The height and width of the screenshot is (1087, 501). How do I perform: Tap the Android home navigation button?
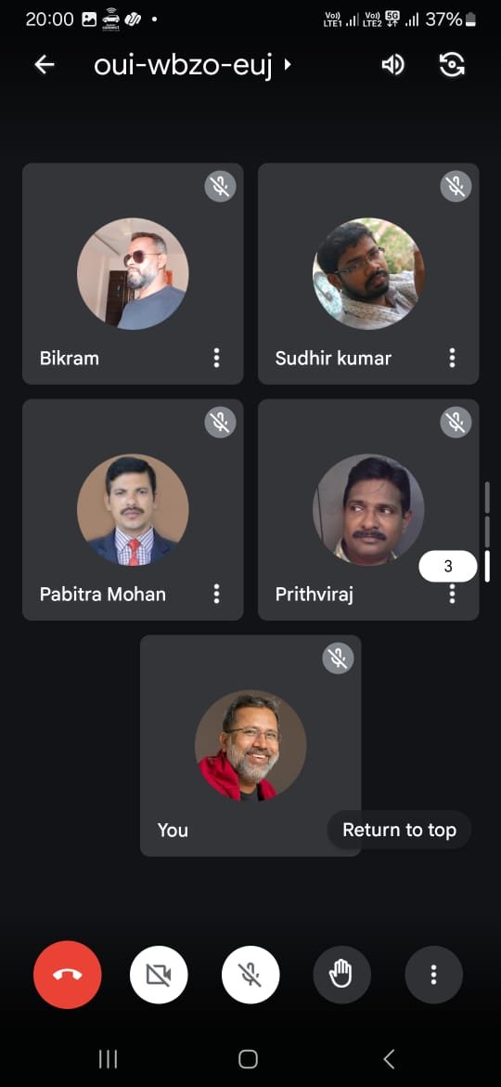[248, 1058]
